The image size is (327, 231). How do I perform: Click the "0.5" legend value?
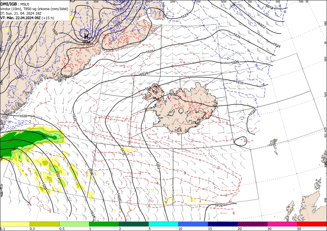coord(62,229)
